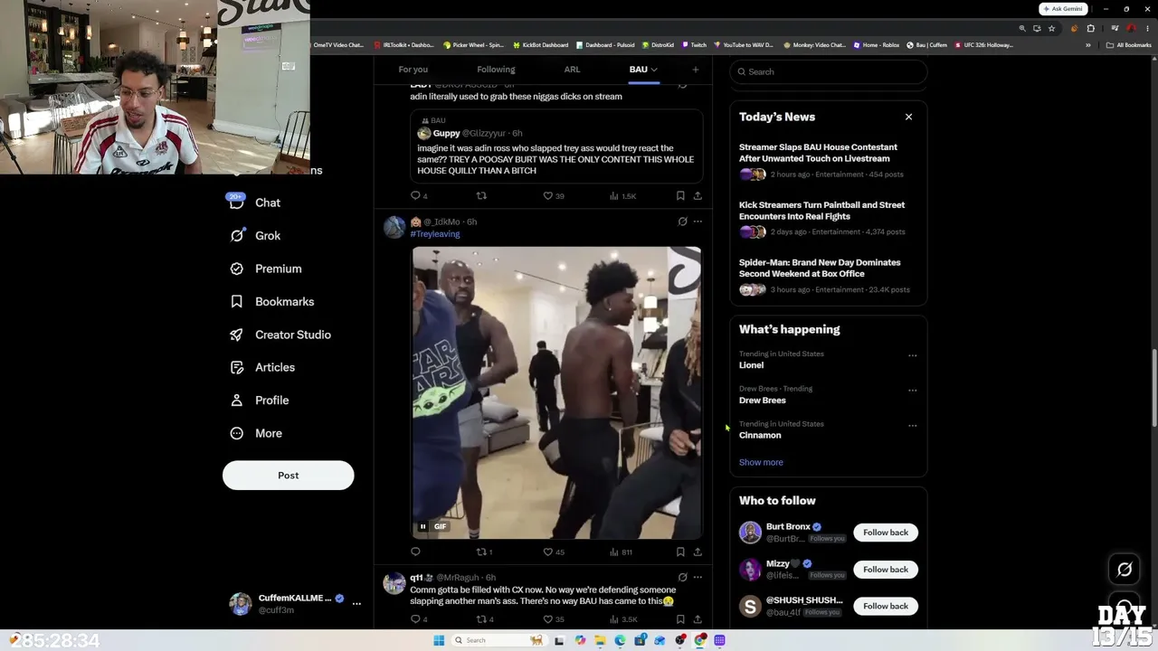Open more options for the Drew Brees trend

[912, 391]
